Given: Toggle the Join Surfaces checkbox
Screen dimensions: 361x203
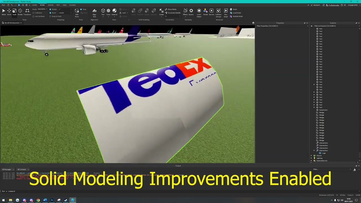Looking at the screenshot, I should [33, 16].
